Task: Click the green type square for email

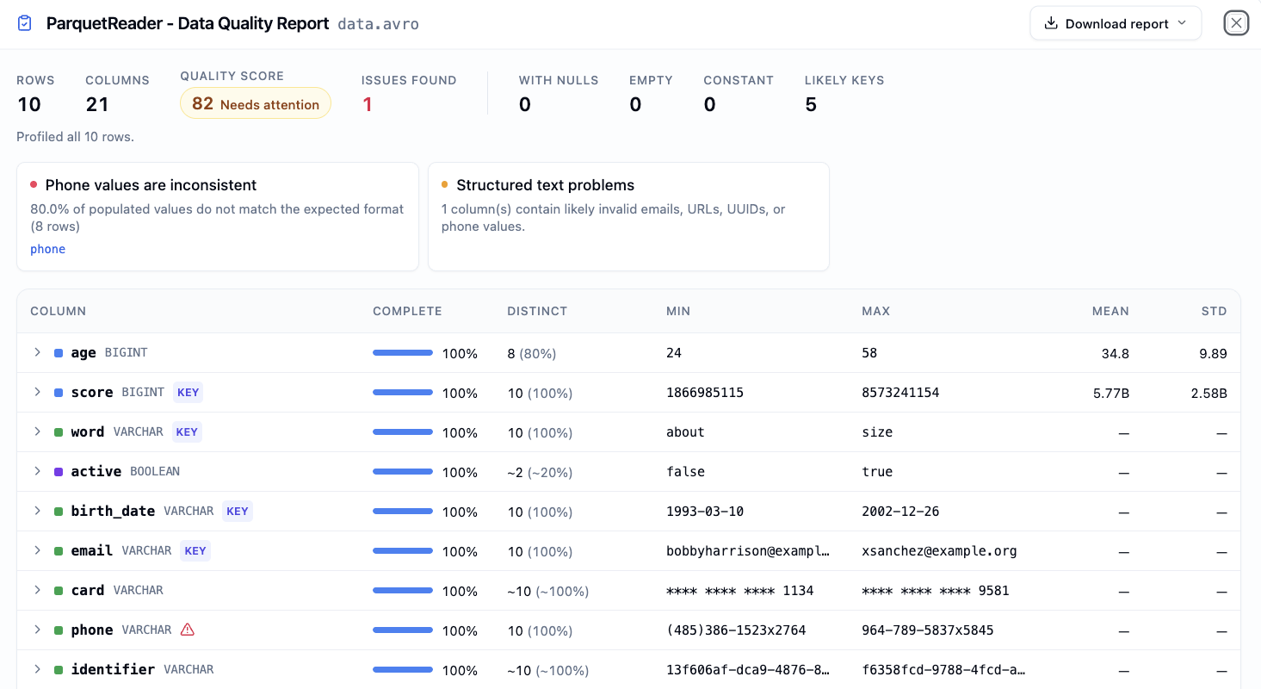Action: (x=59, y=551)
